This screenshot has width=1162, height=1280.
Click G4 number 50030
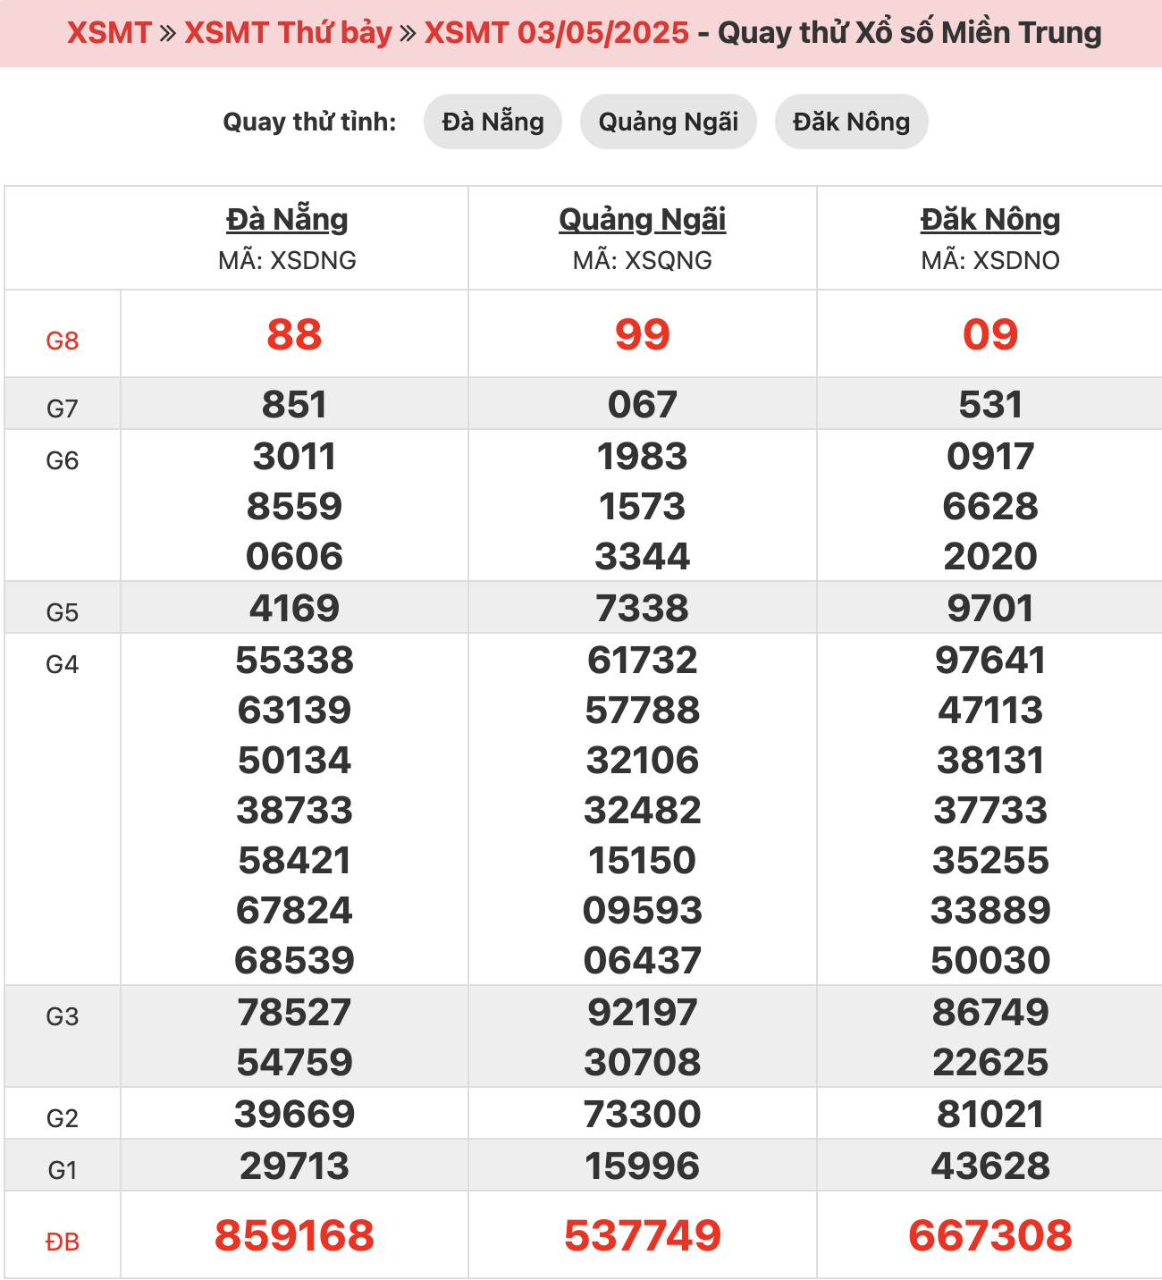coord(990,960)
